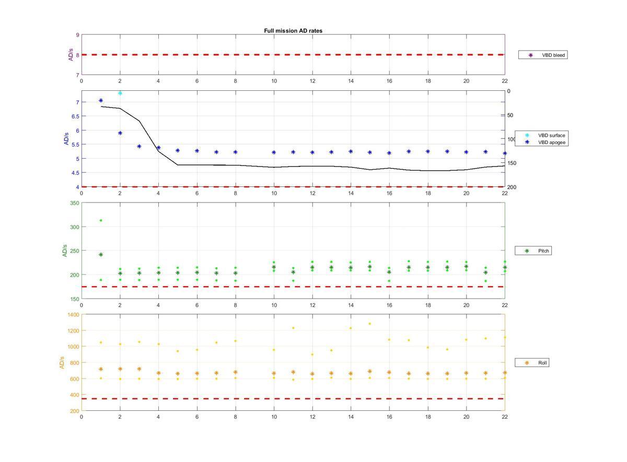This screenshot has width=627, height=462.
Task: Click the red dashed threshold in Roll plot
Action: pos(293,399)
